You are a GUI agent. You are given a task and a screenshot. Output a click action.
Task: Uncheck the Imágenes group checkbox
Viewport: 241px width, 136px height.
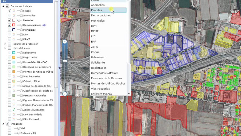coord(7,124)
